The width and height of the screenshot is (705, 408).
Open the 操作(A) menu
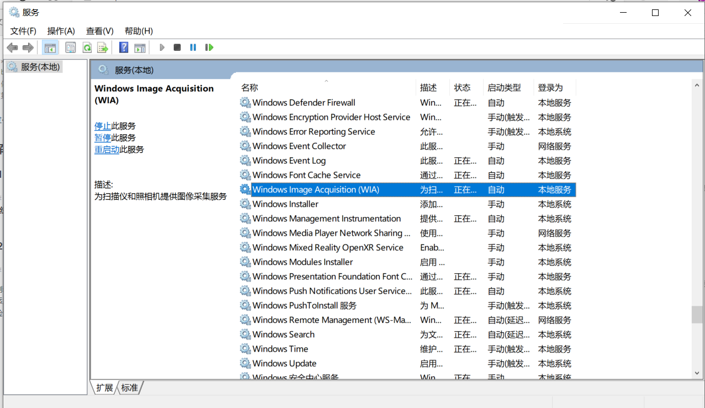pos(61,31)
